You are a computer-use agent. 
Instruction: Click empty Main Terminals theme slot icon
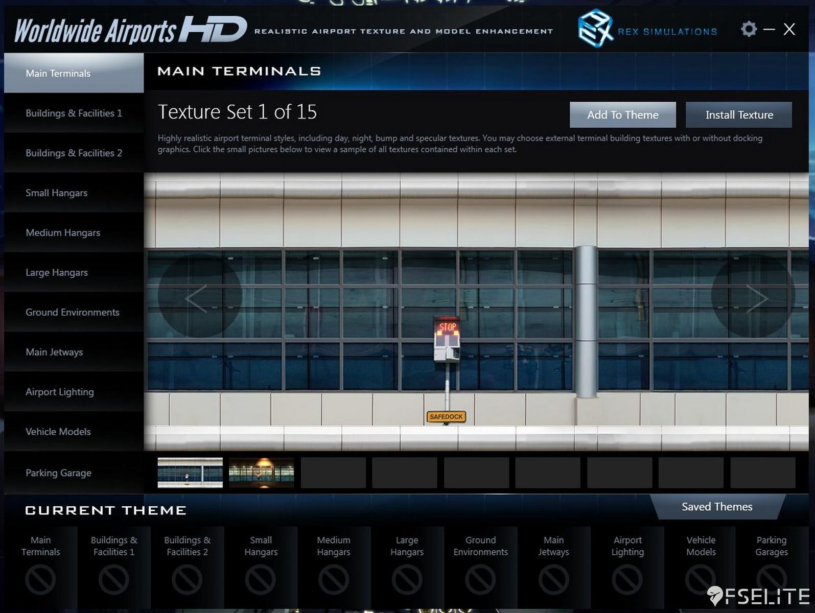tap(40, 579)
